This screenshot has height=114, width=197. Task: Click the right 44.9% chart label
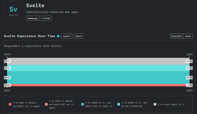click(x=189, y=77)
